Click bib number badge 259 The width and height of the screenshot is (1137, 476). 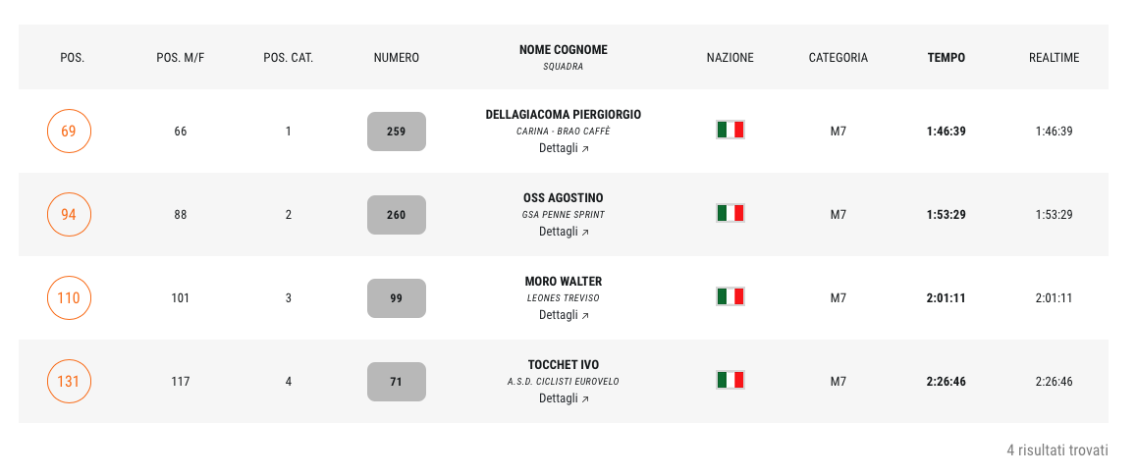[x=397, y=132]
